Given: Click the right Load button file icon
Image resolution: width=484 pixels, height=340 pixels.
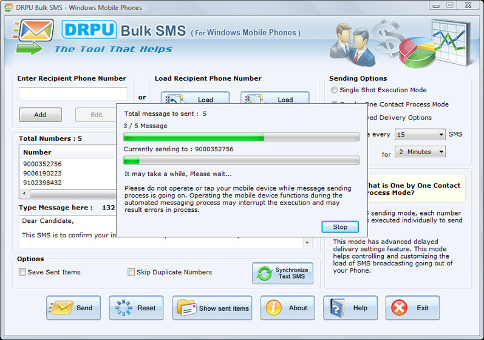Looking at the screenshot, I should click(254, 100).
